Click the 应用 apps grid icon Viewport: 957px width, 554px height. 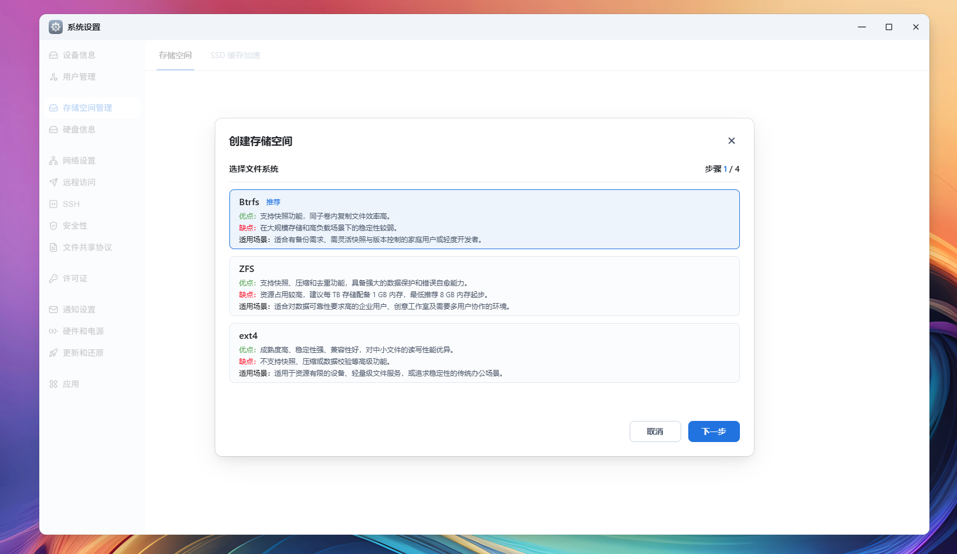click(55, 383)
